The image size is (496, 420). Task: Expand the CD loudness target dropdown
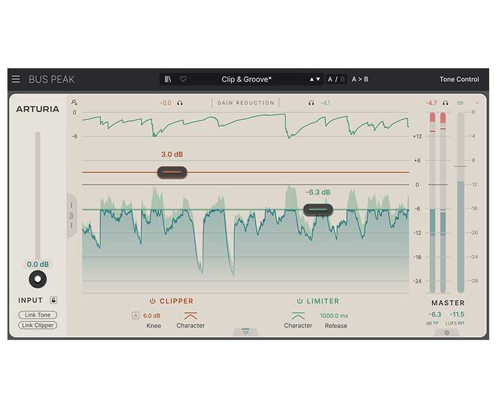477,103
